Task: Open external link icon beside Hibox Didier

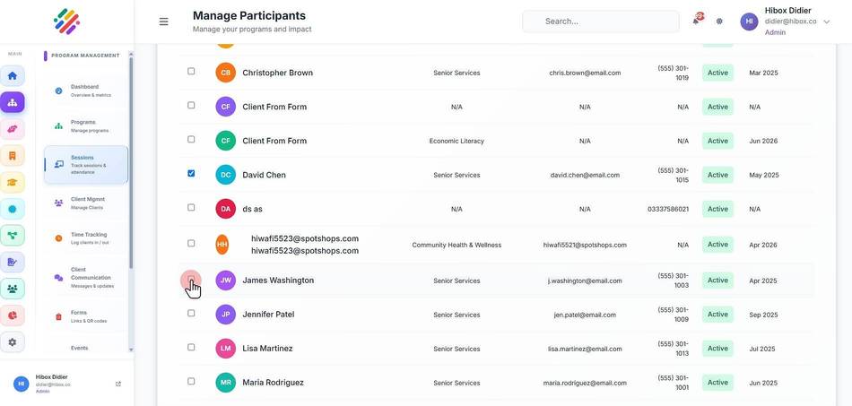Action: (x=118, y=384)
